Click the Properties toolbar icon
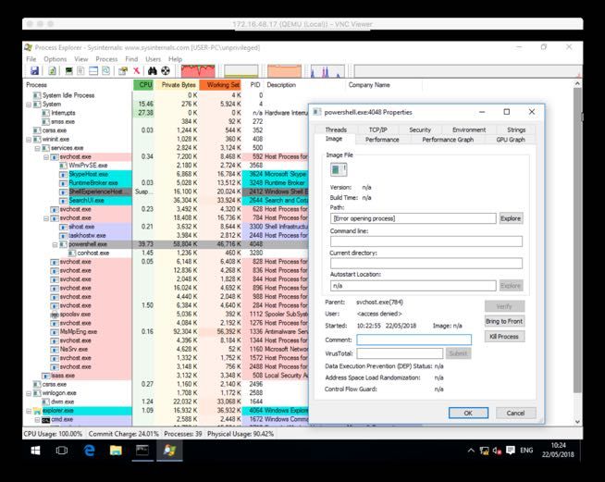The height and width of the screenshot is (482, 605). tap(123, 71)
